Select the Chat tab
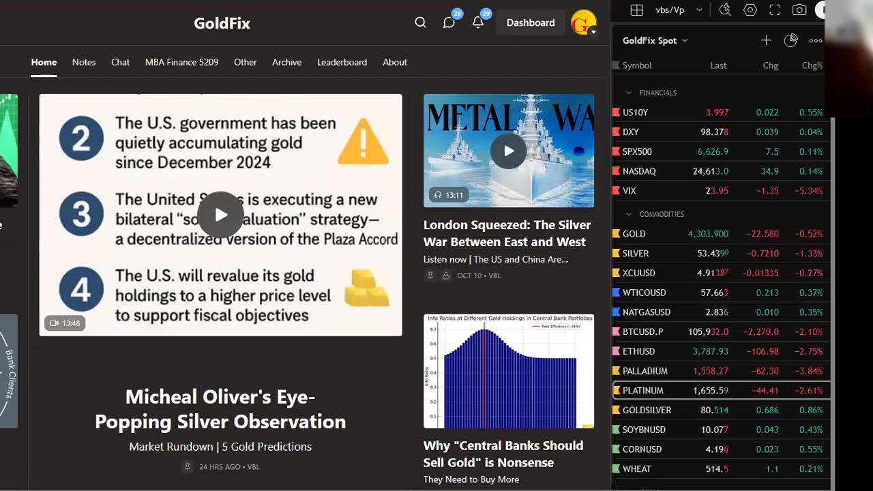This screenshot has height=491, width=873. pos(120,62)
